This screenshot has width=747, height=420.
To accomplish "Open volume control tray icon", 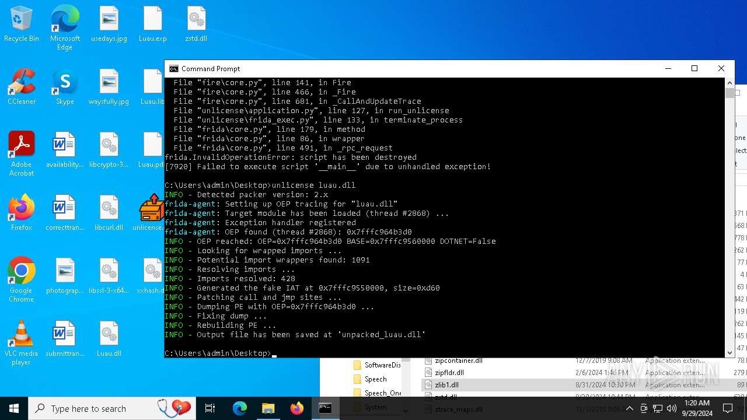I will 672,408.
